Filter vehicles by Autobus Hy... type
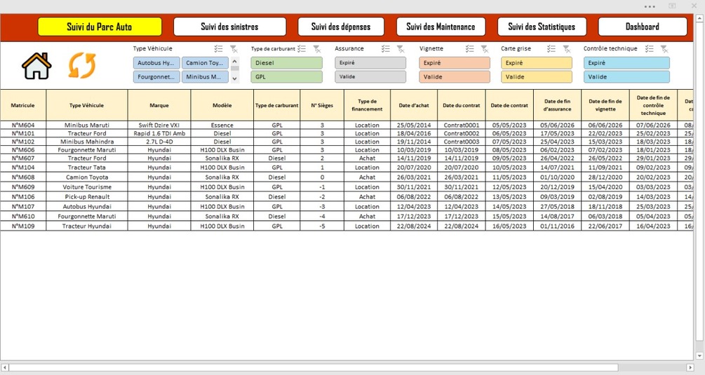The image size is (705, 375). coord(156,63)
